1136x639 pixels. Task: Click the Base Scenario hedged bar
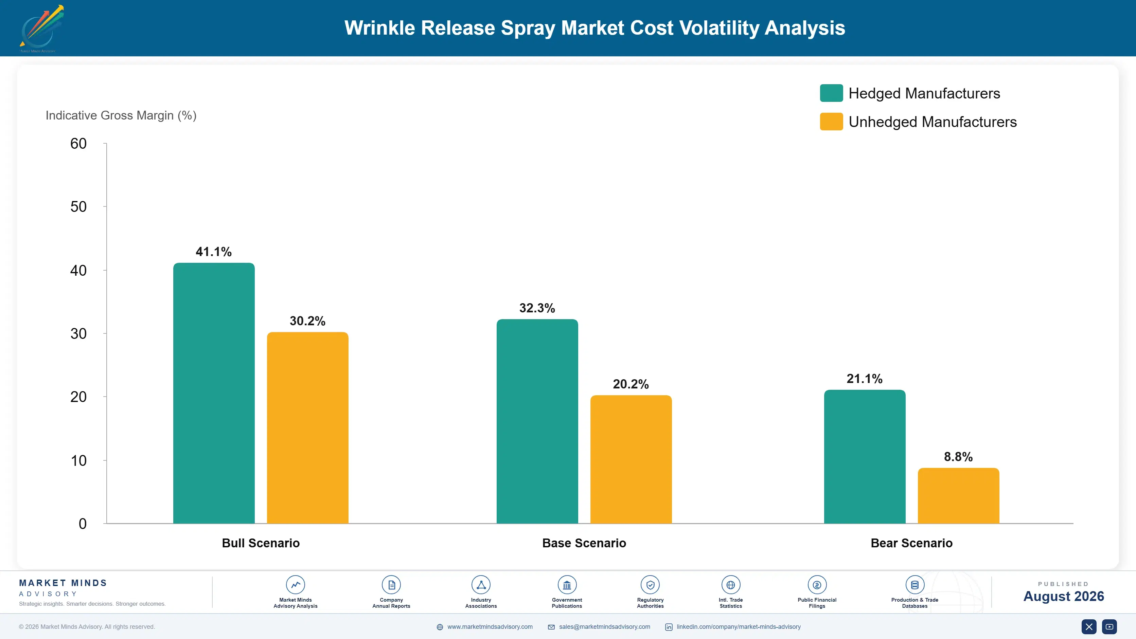[x=537, y=421]
